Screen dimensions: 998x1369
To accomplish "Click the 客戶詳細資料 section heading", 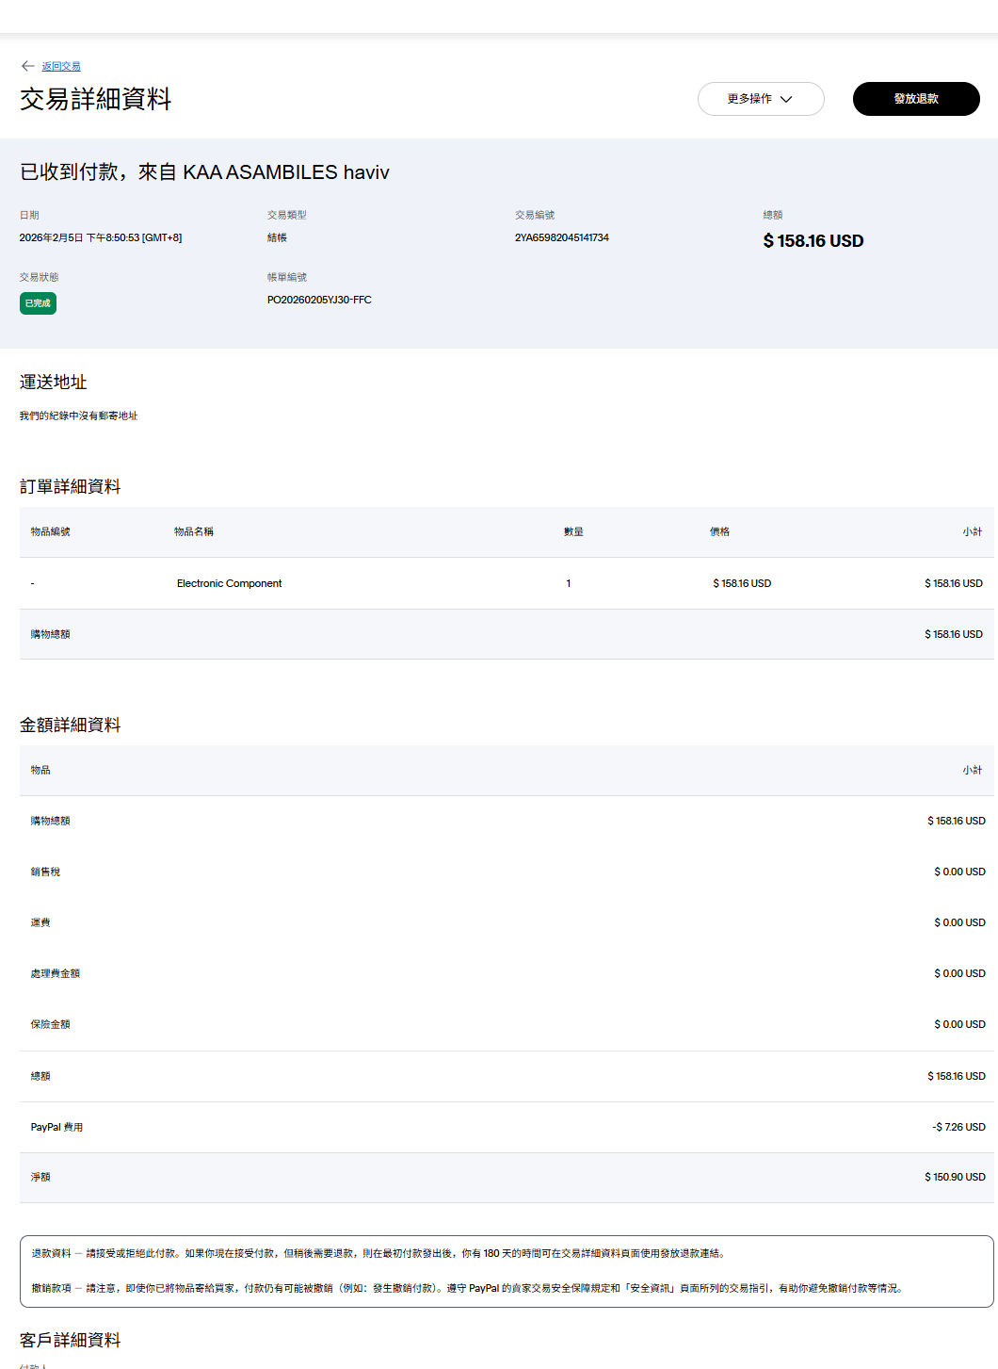I will click(x=70, y=1340).
